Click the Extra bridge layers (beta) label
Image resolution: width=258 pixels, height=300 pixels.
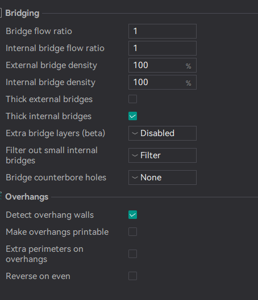(x=55, y=133)
